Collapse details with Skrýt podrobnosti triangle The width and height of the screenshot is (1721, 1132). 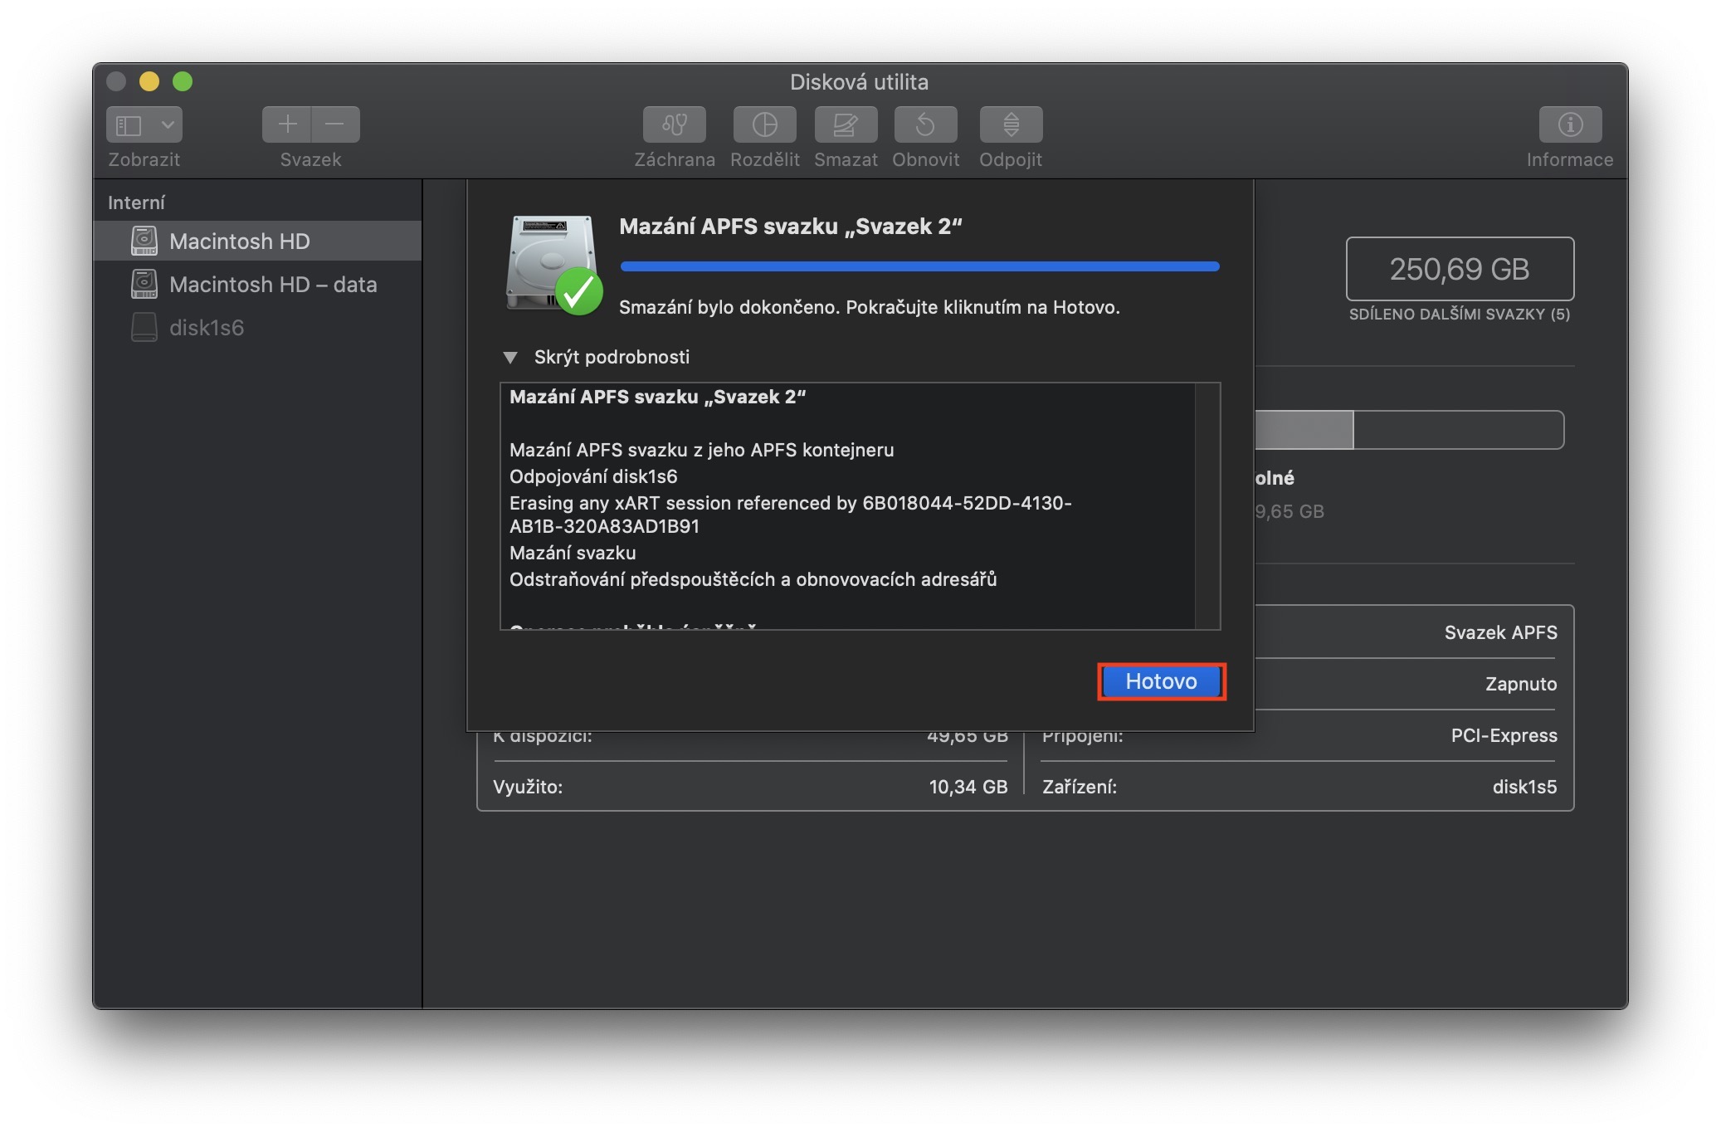[x=510, y=358]
